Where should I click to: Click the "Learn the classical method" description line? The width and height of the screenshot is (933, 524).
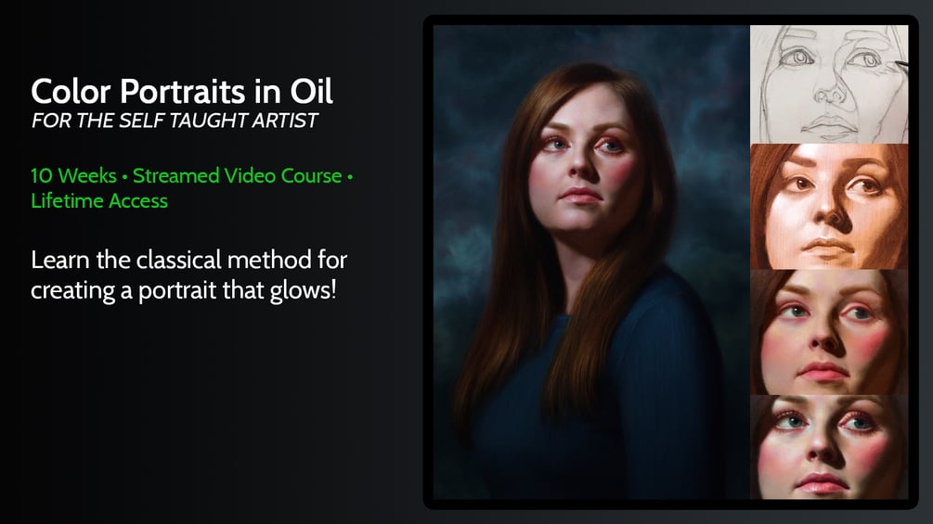click(x=189, y=261)
